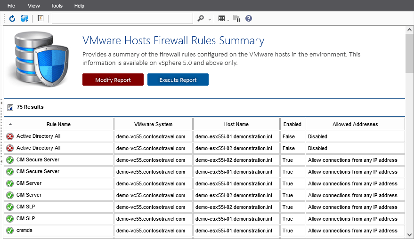Screen dimensions: 414x239
Task: Click green check icon for CIM Secure Server esx55i-01
Action: 10,172
